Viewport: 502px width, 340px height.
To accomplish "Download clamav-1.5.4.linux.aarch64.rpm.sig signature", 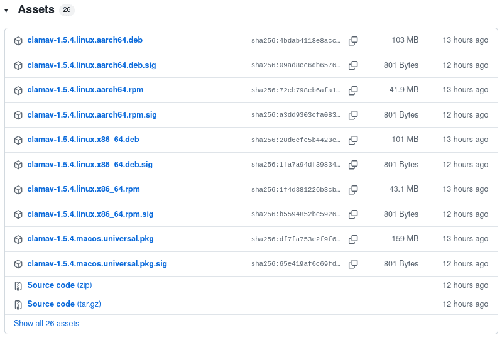I will click(x=92, y=114).
